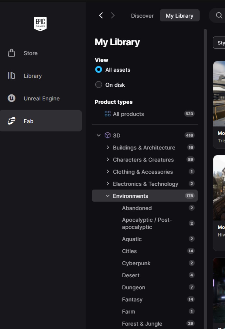Click the 3D cube icon

[107, 136]
